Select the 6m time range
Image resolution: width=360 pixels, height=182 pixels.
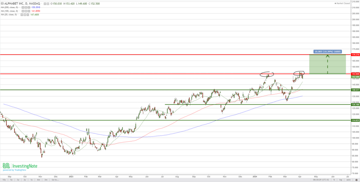click(x=38, y=180)
